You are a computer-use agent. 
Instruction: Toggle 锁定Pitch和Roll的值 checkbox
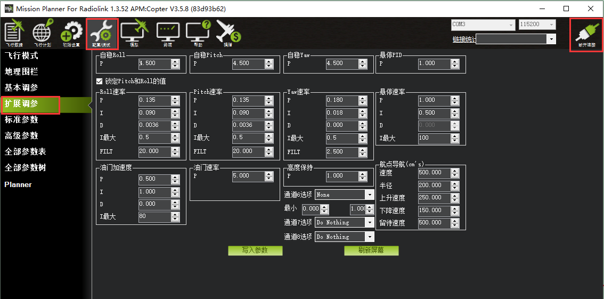(100, 82)
